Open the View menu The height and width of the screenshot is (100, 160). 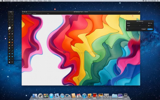[x=35, y=1]
